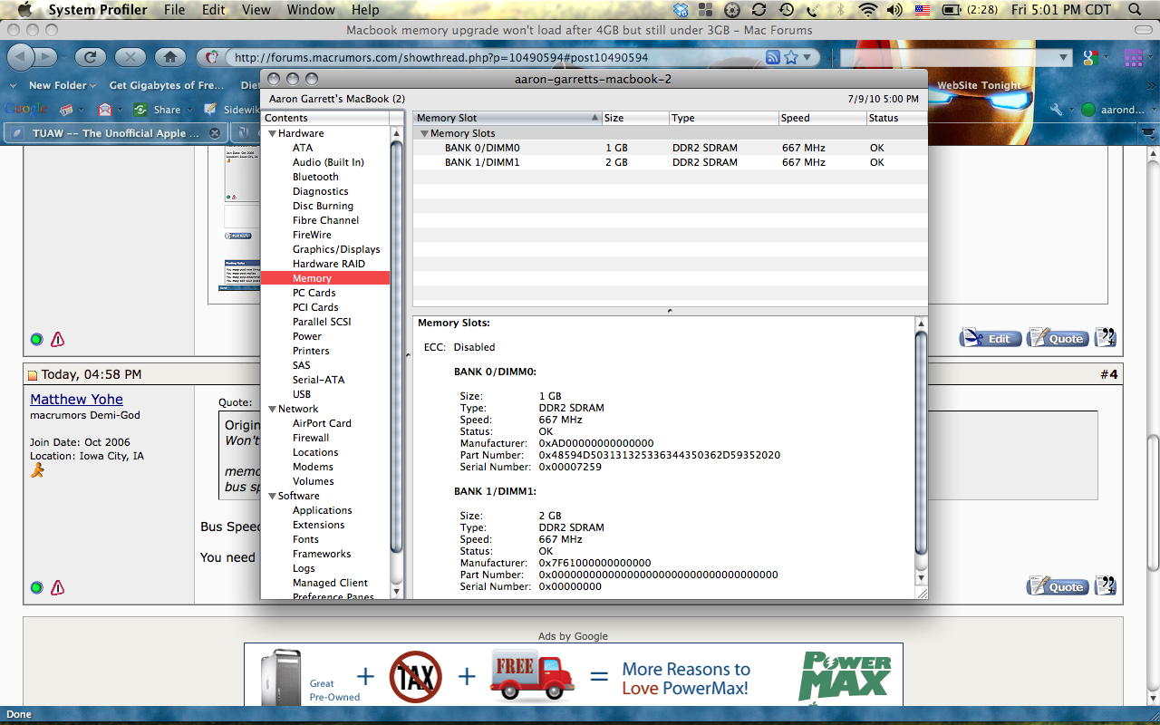Click the Bluetooth icon in menu bar
The height and width of the screenshot is (725, 1160).
tap(839, 10)
